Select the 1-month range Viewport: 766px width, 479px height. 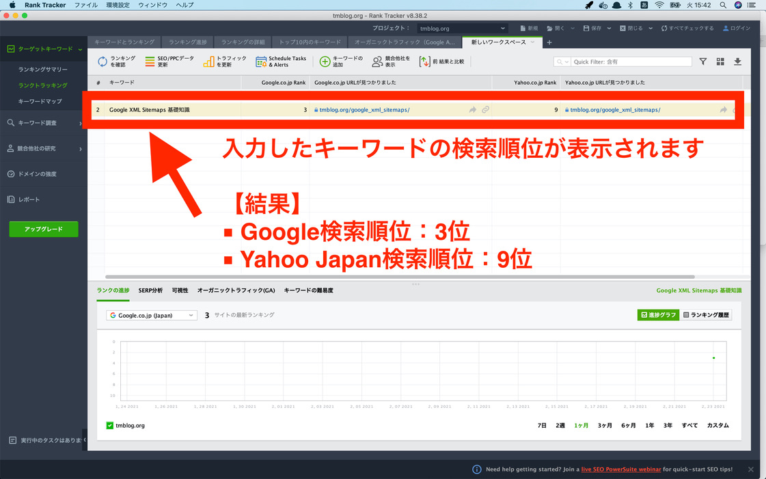point(581,425)
